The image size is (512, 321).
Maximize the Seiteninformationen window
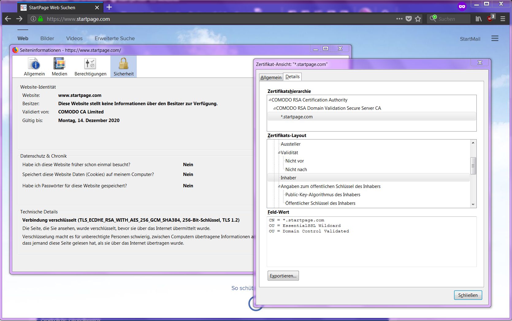click(x=326, y=48)
